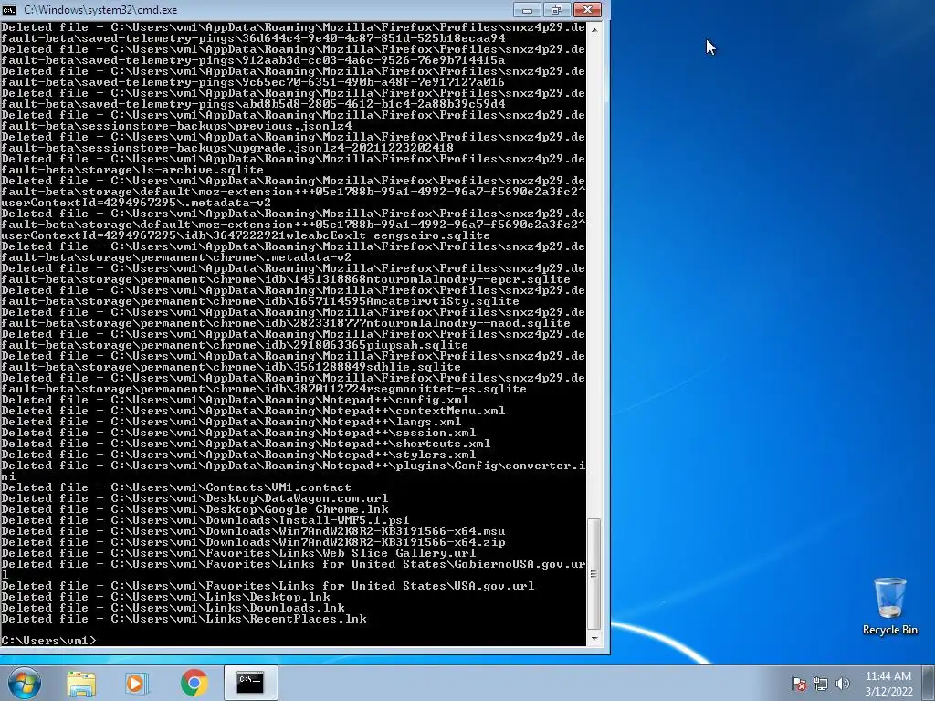The width and height of the screenshot is (935, 701).
Task: Open the Action Center flag tray icon
Action: [x=799, y=683]
